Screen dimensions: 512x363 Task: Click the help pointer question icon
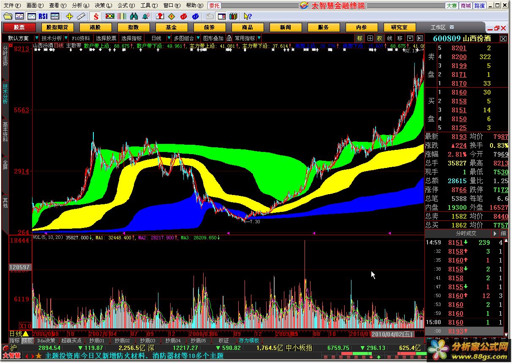248,16
